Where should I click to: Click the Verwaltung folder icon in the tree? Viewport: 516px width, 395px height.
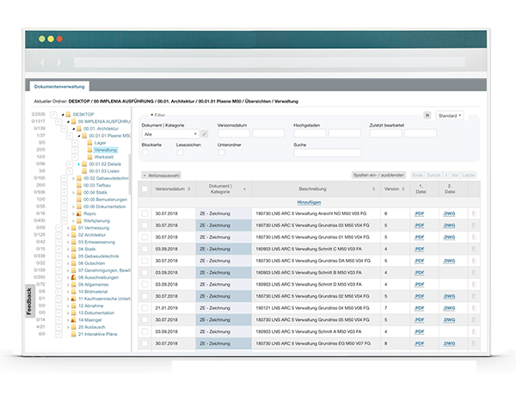coord(89,150)
